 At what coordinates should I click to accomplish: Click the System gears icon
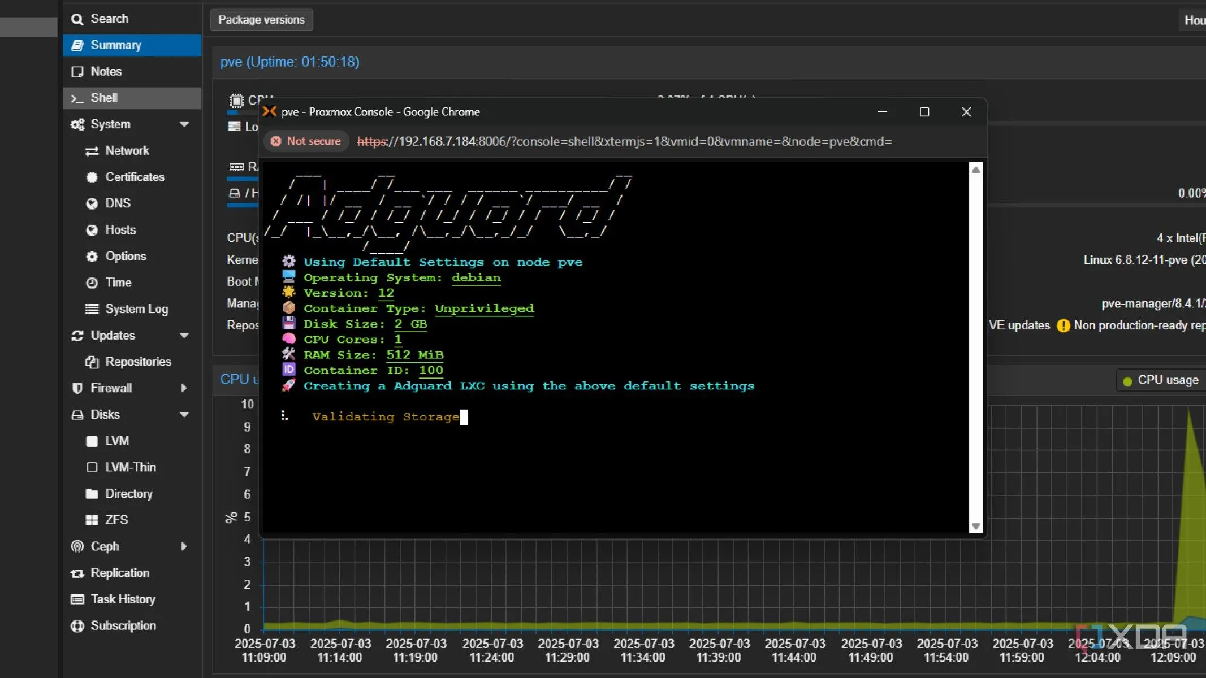(77, 124)
